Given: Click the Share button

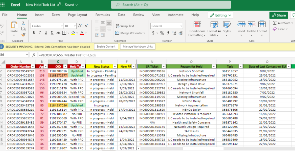Looking at the screenshot, I should click(x=278, y=15).
